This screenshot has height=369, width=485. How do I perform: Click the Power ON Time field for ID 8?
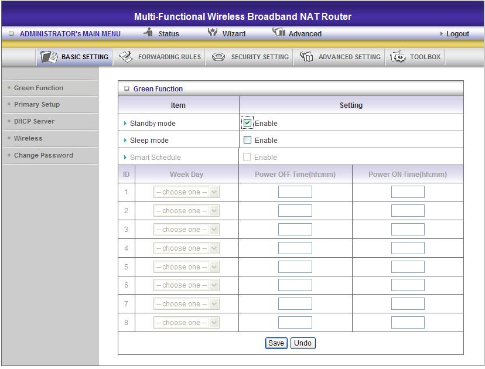click(x=408, y=323)
